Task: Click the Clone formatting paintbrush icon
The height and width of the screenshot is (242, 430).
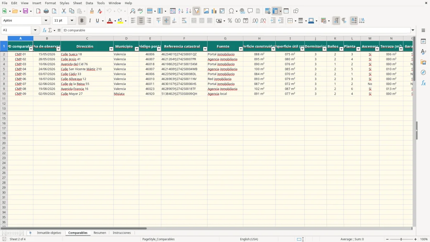Action: (92, 11)
